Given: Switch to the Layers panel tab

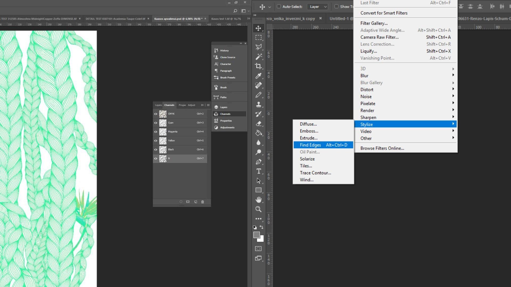Looking at the screenshot, I should tap(158, 105).
